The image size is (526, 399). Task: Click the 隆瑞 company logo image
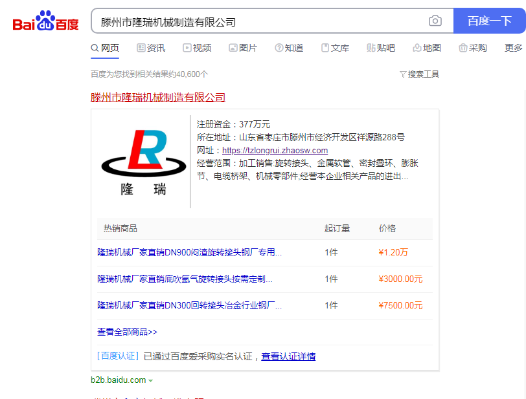[143, 162]
